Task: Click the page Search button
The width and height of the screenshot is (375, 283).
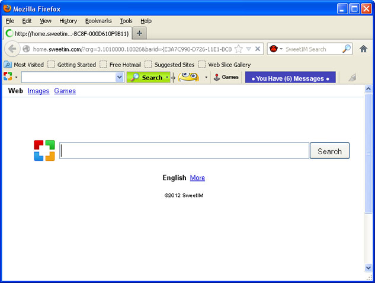Action: 329,151
